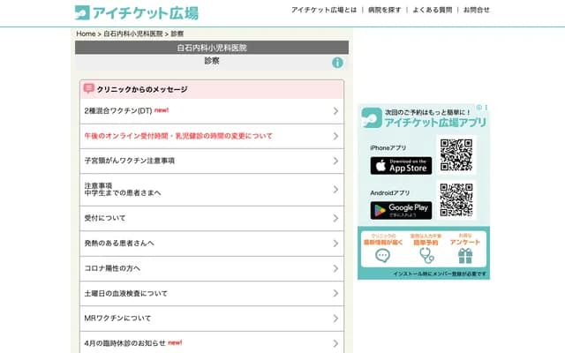Open よくある質問 in top navigation

coord(432,10)
